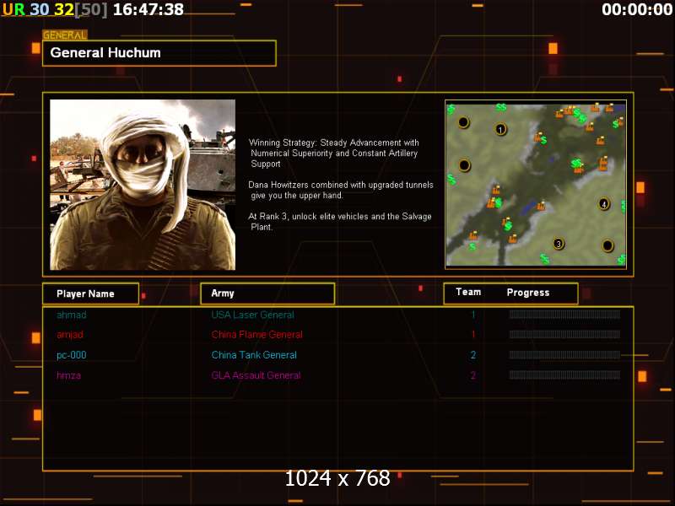Click team number in ahmad's row
The height and width of the screenshot is (506, 675).
(473, 315)
